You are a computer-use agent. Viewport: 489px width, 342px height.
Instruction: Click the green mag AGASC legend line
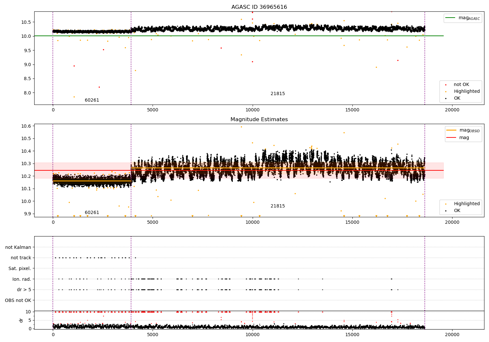coord(451,18)
